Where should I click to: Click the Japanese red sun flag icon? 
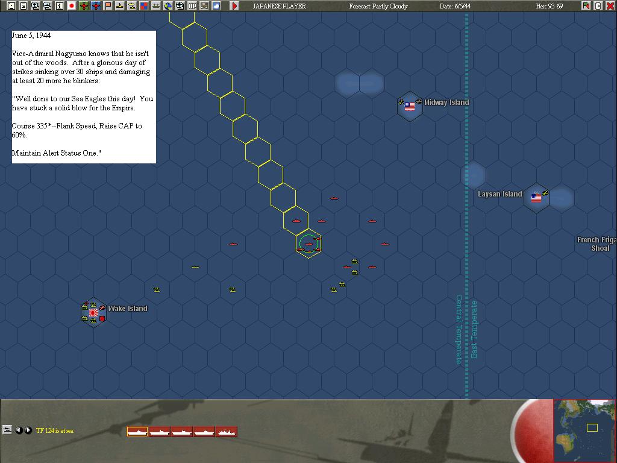point(72,6)
